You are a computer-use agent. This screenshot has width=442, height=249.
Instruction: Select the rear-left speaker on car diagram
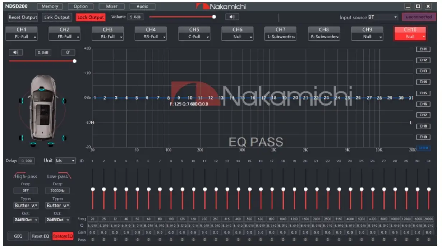coord(22,138)
